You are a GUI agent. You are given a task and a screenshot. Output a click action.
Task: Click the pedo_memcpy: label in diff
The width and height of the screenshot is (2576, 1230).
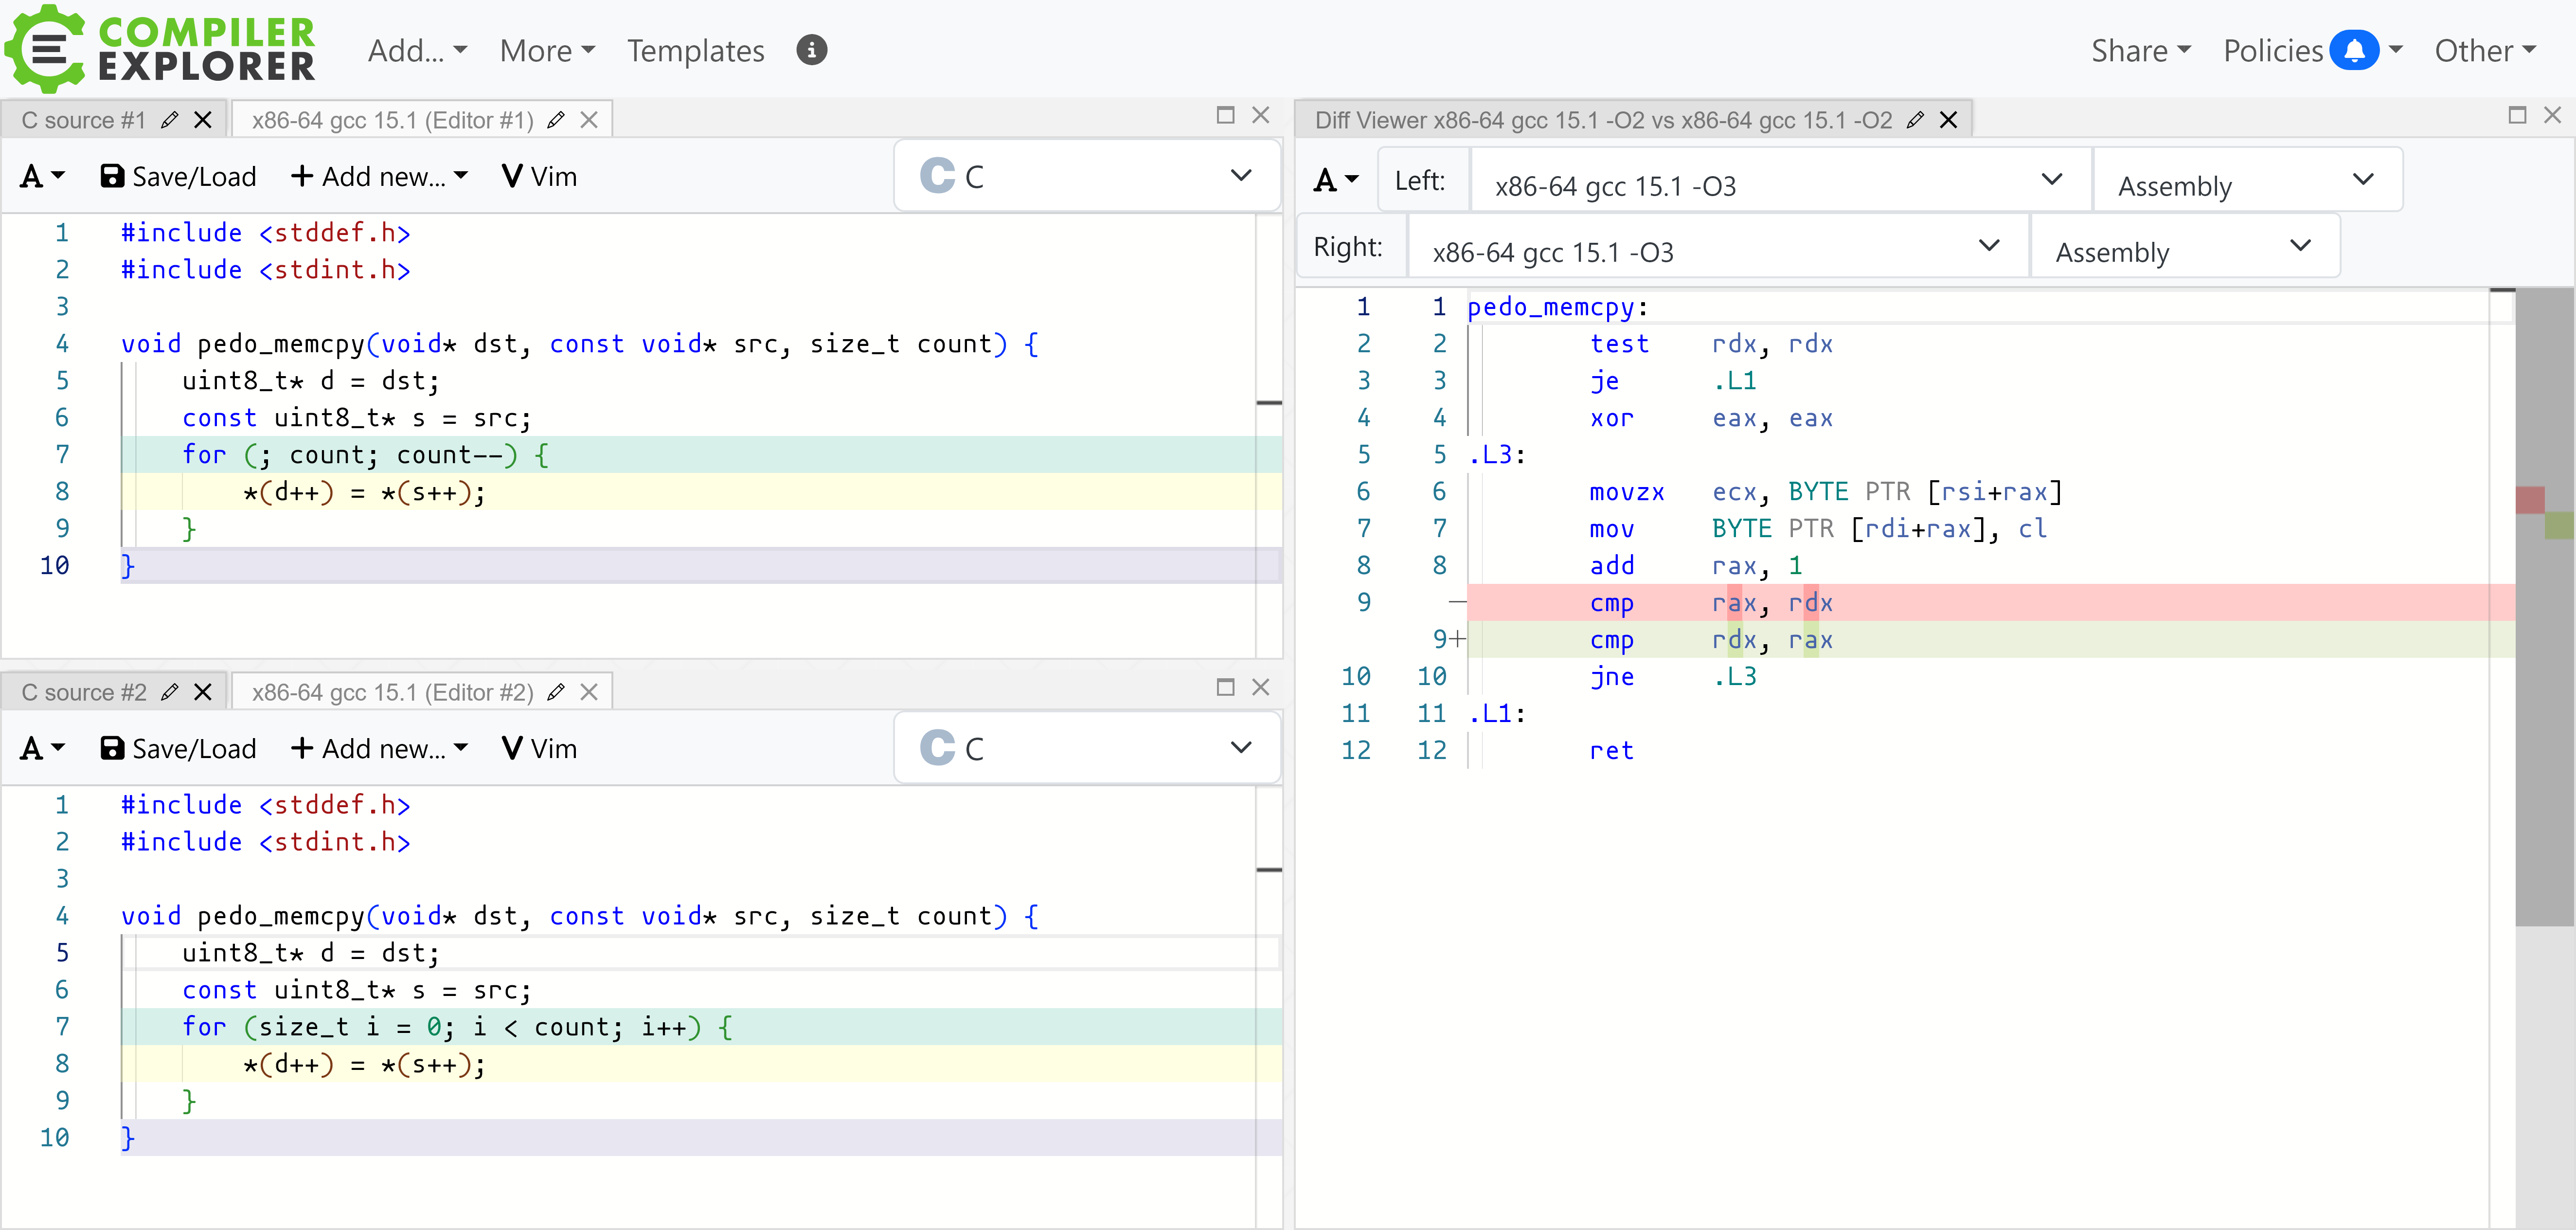(x=1557, y=307)
